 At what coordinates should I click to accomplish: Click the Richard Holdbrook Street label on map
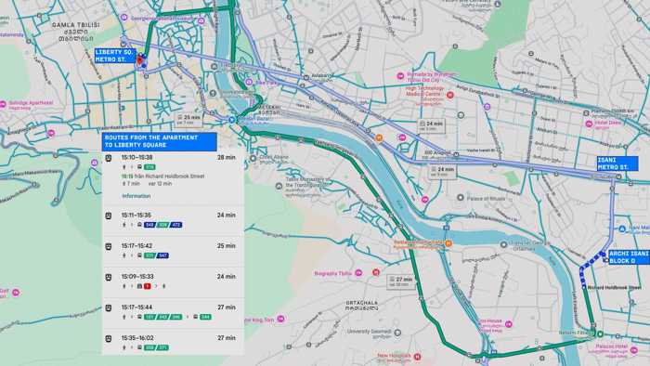coord(614,287)
